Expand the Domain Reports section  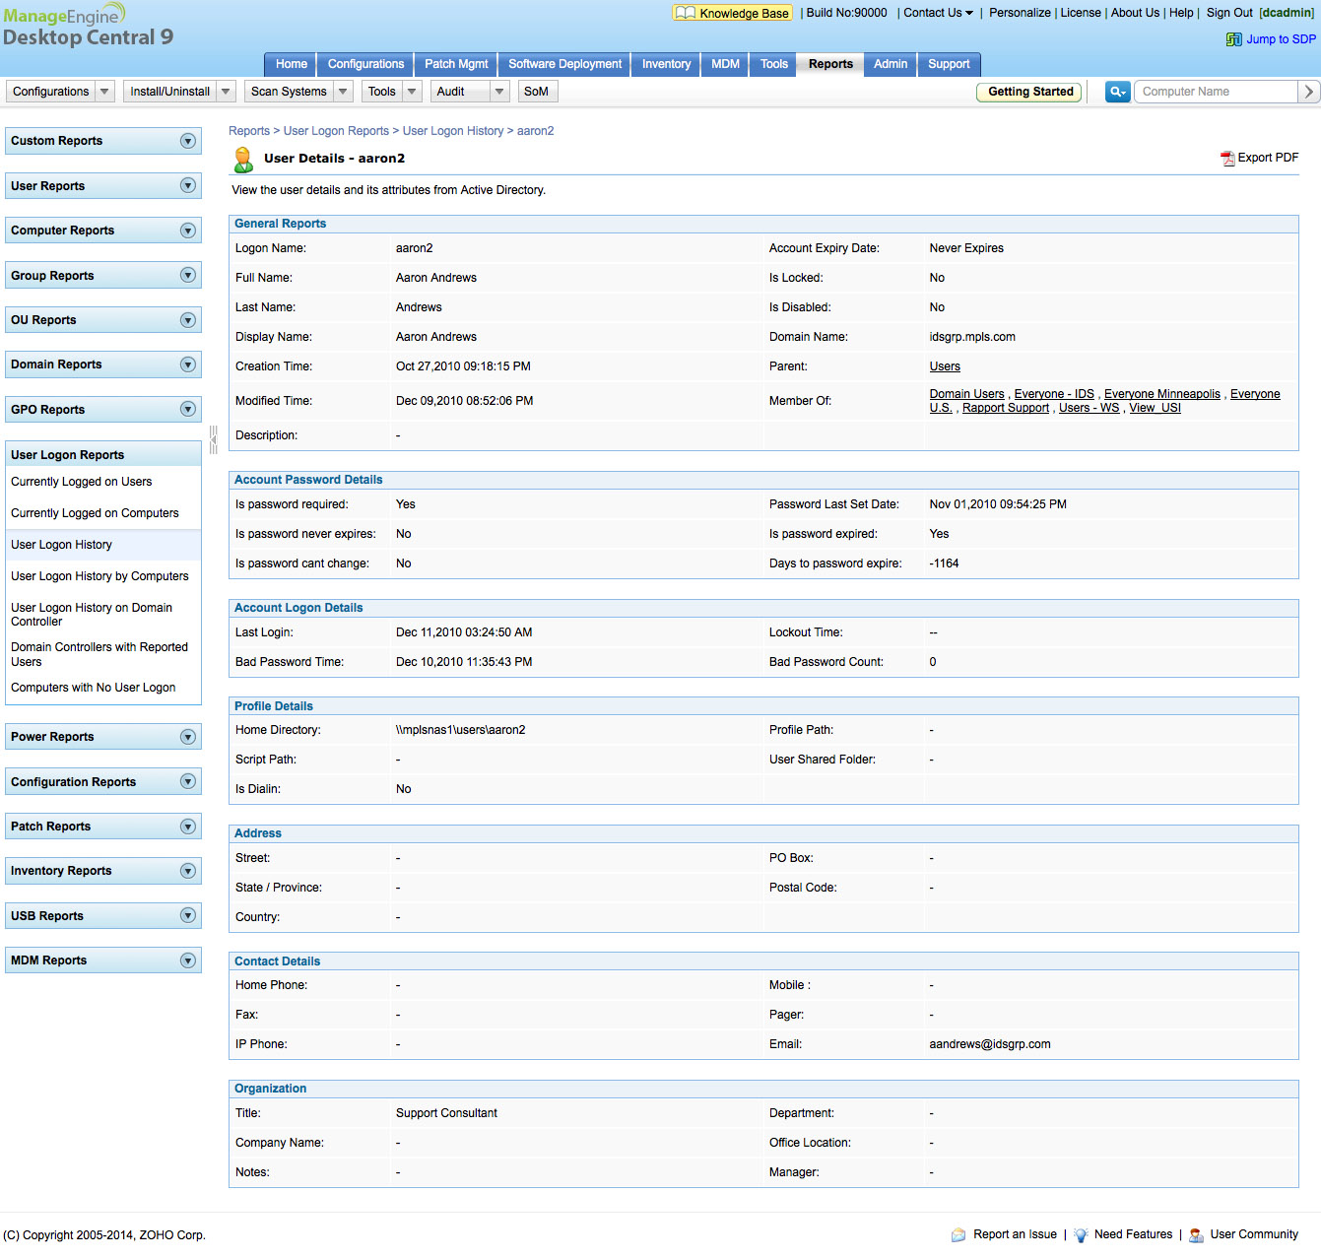[x=188, y=364]
